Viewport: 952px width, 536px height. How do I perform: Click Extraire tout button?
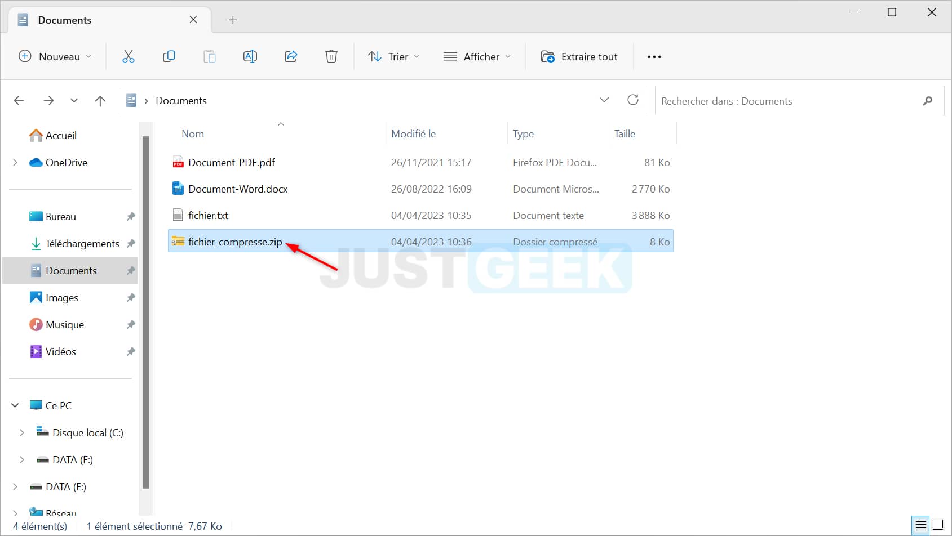[x=579, y=56]
